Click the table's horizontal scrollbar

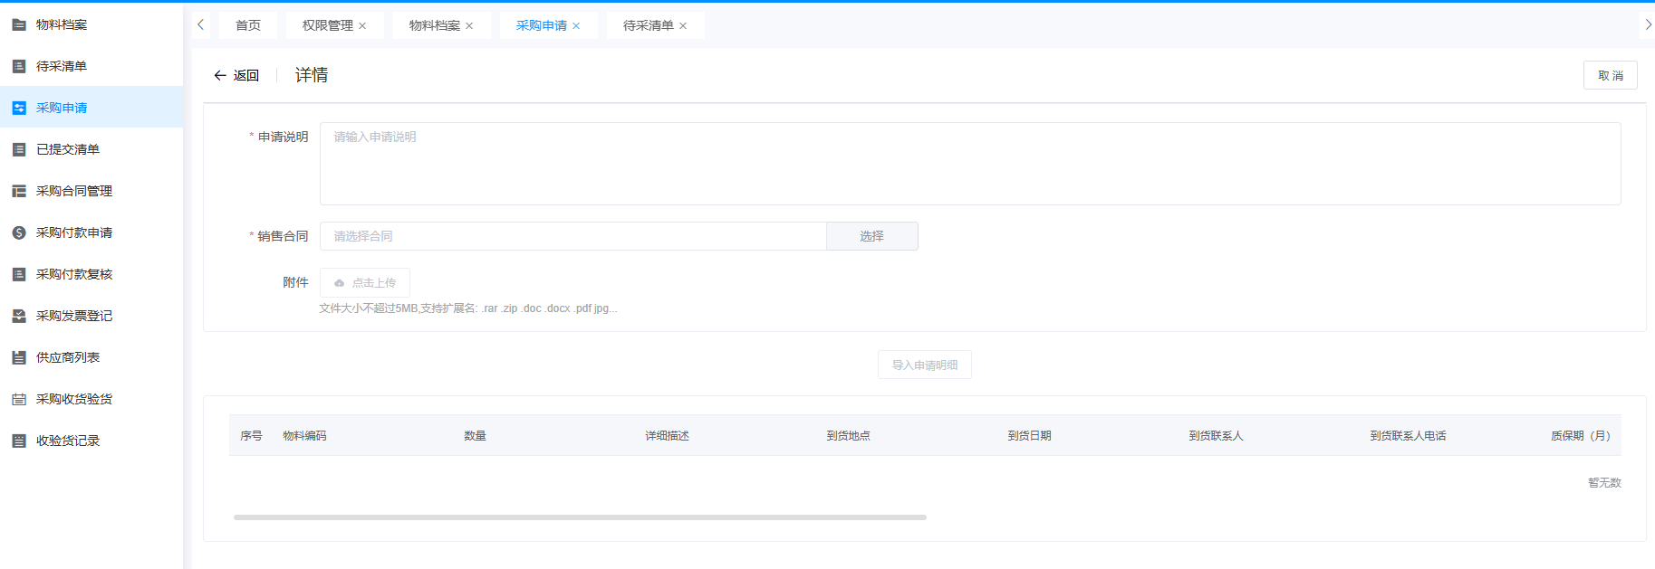pos(580,517)
